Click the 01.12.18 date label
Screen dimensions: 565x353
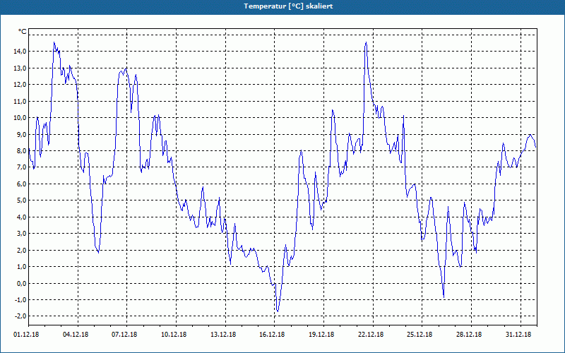coord(26,335)
